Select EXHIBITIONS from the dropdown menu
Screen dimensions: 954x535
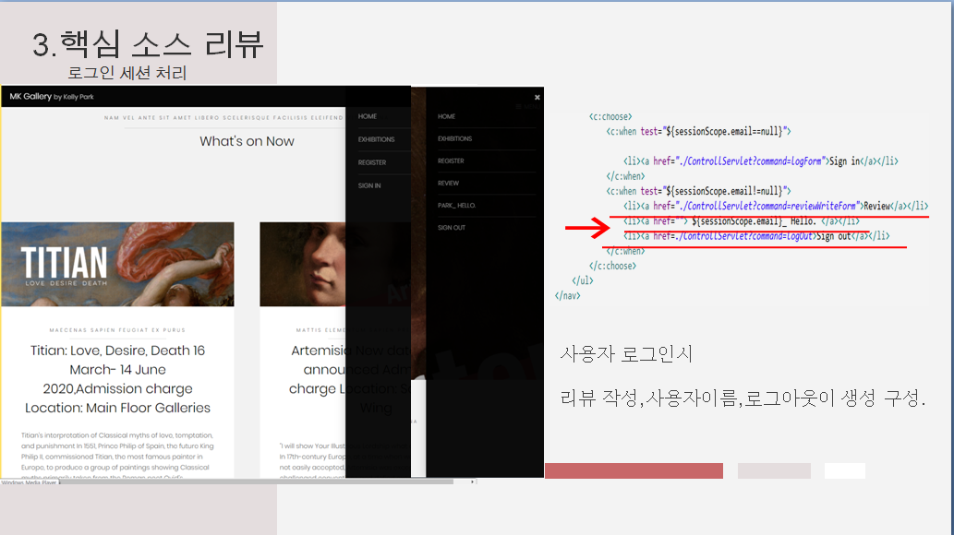[x=377, y=139]
